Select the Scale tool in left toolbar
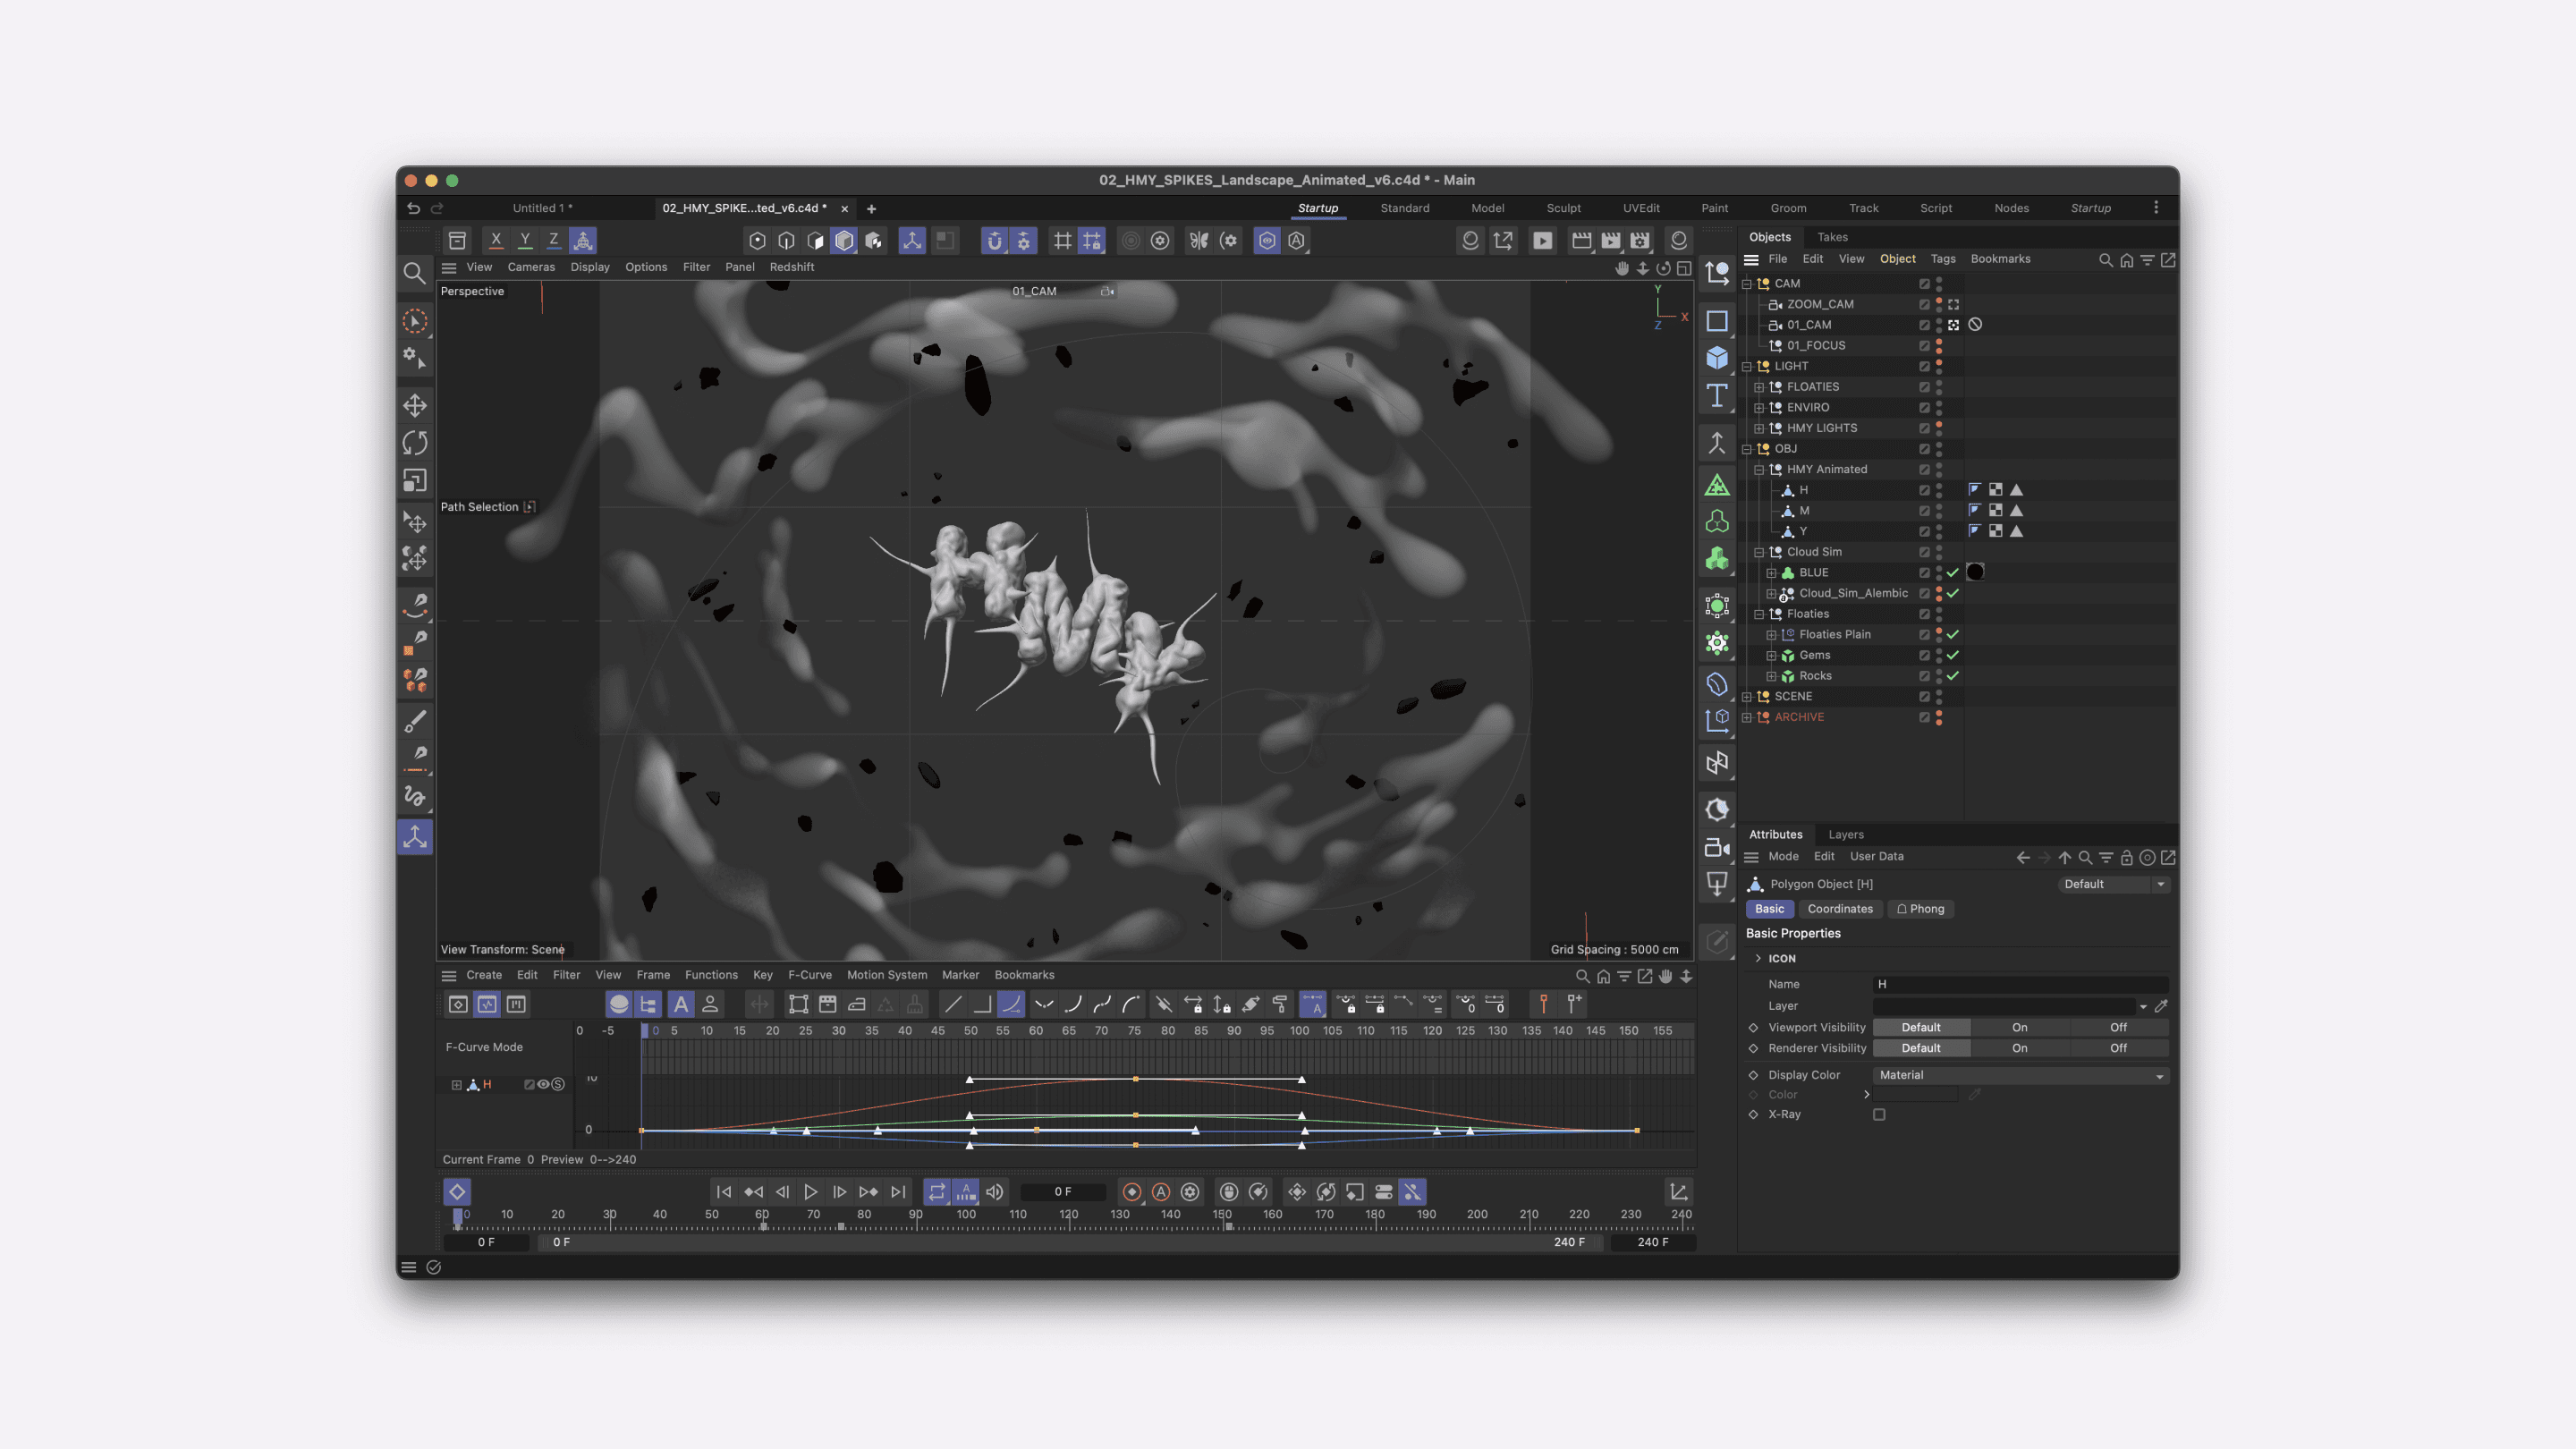Viewport: 2576px width, 1449px height. (x=415, y=481)
